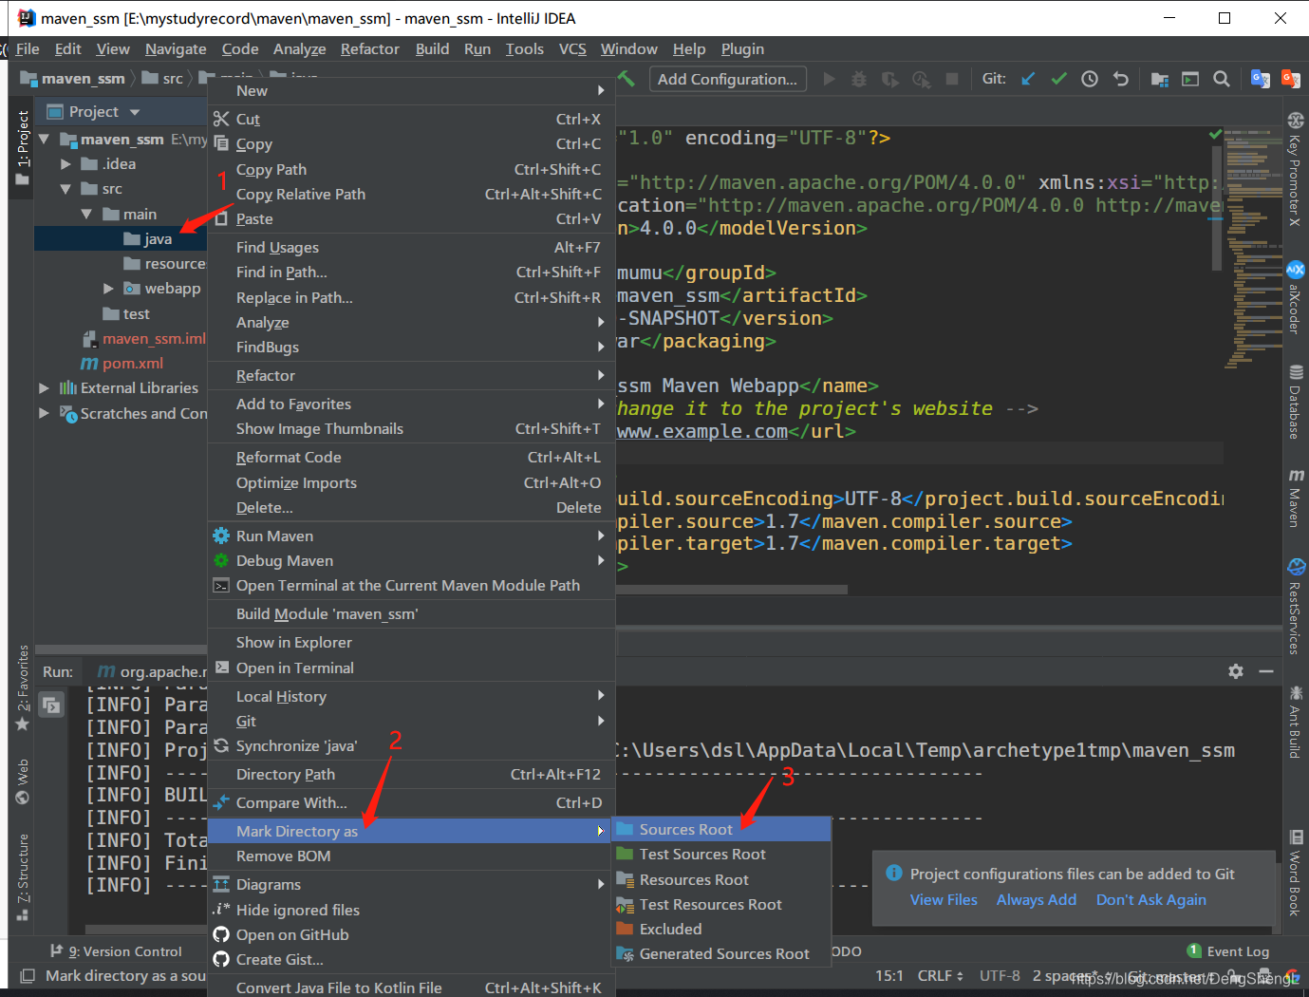This screenshot has width=1309, height=997.
Task: Select Mark Directory as menu entry
Action: 411,832
